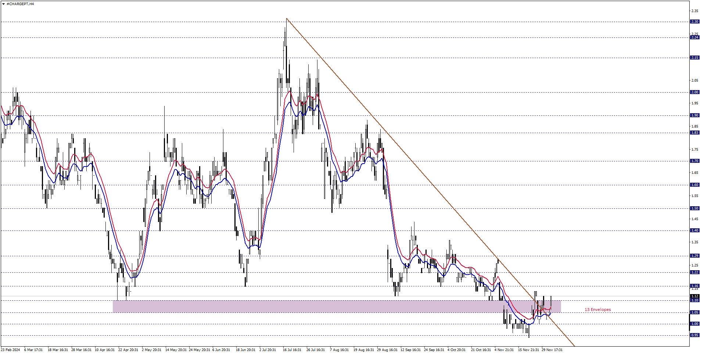Click the '4 Oct 20:31' time label
The image size is (704, 354).
[456, 350]
